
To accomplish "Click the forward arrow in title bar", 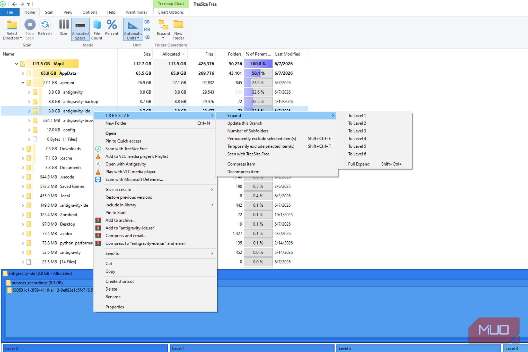I will pyautogui.click(x=22, y=4).
